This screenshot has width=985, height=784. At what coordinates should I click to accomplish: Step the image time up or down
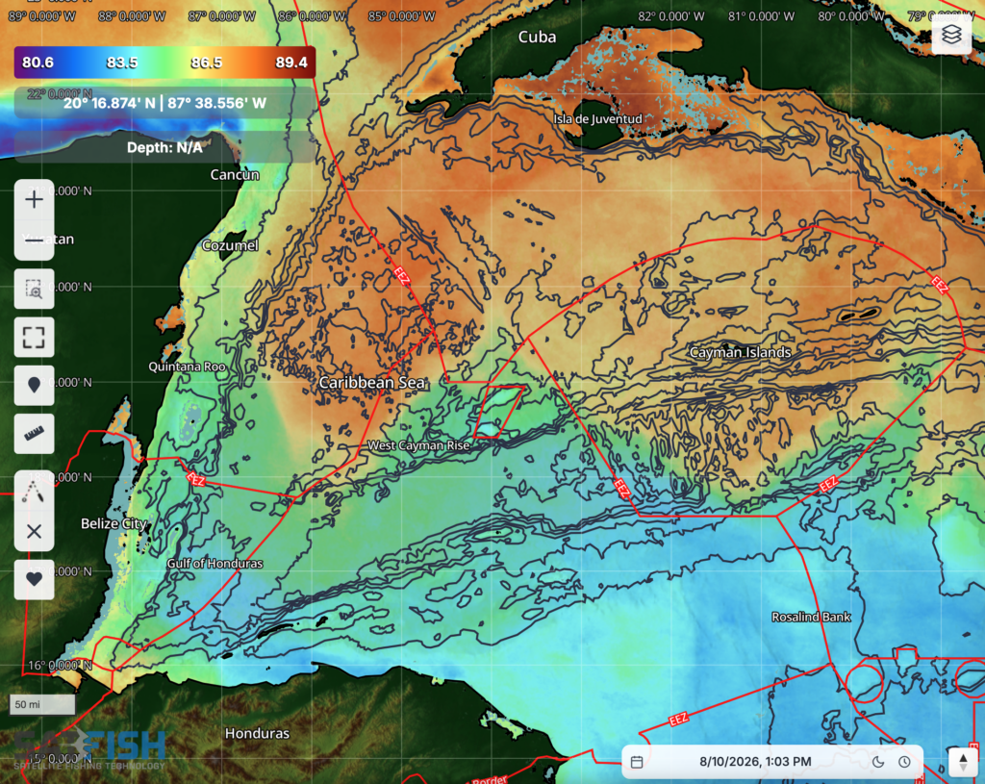[963, 762]
